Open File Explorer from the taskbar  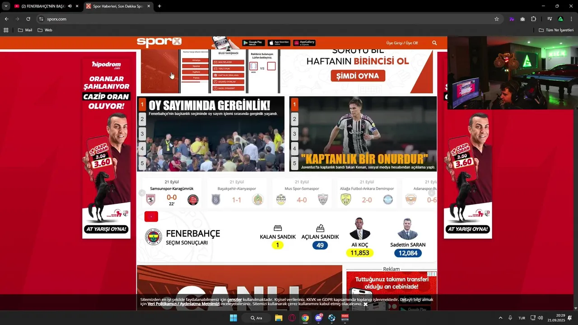(x=279, y=318)
